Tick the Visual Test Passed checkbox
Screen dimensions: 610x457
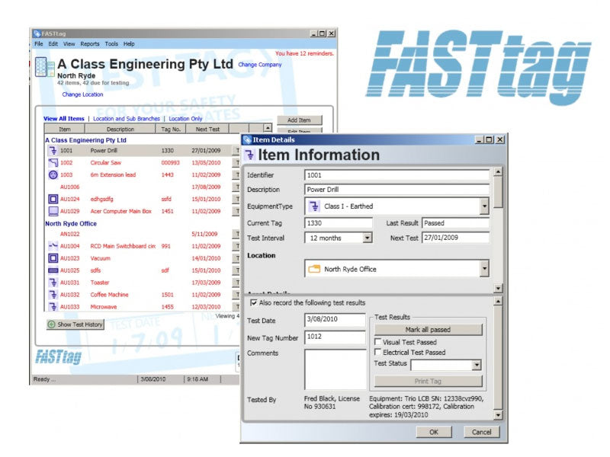[x=378, y=341]
